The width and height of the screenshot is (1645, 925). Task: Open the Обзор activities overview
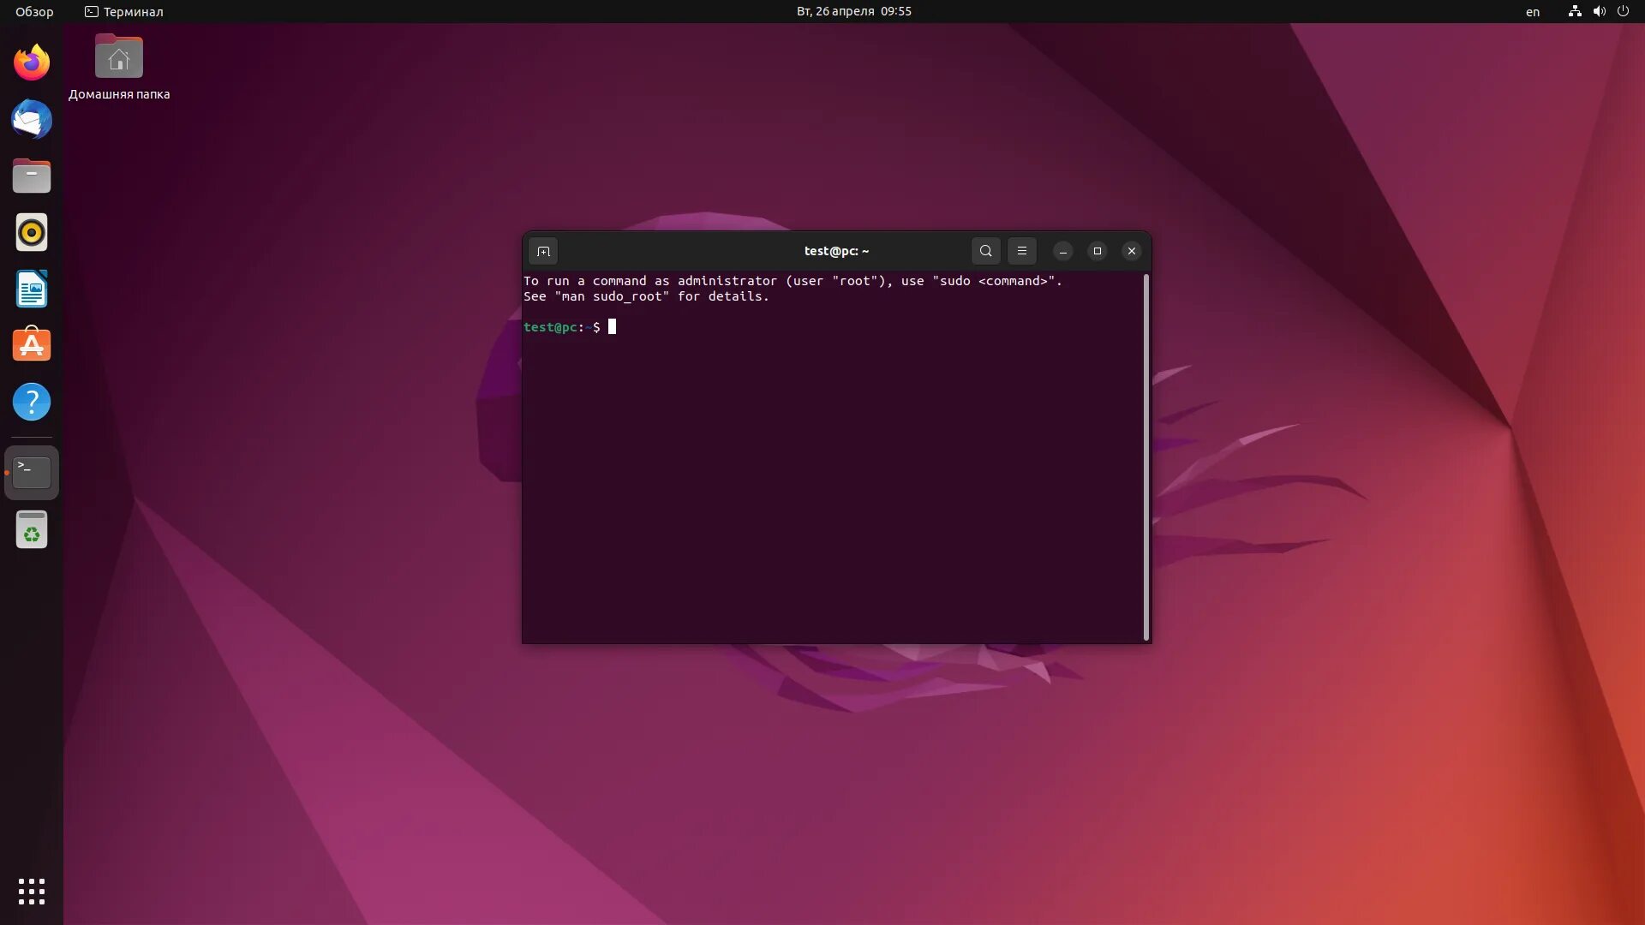pos(34,11)
